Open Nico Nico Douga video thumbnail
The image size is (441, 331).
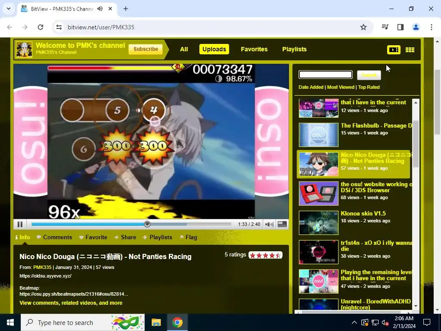tap(318, 164)
